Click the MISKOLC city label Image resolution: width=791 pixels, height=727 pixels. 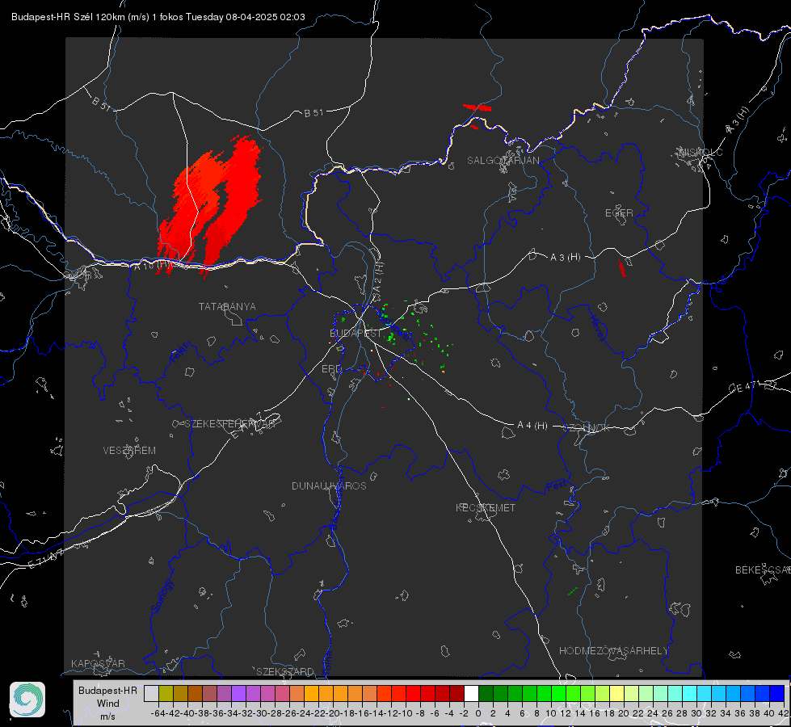(701, 153)
